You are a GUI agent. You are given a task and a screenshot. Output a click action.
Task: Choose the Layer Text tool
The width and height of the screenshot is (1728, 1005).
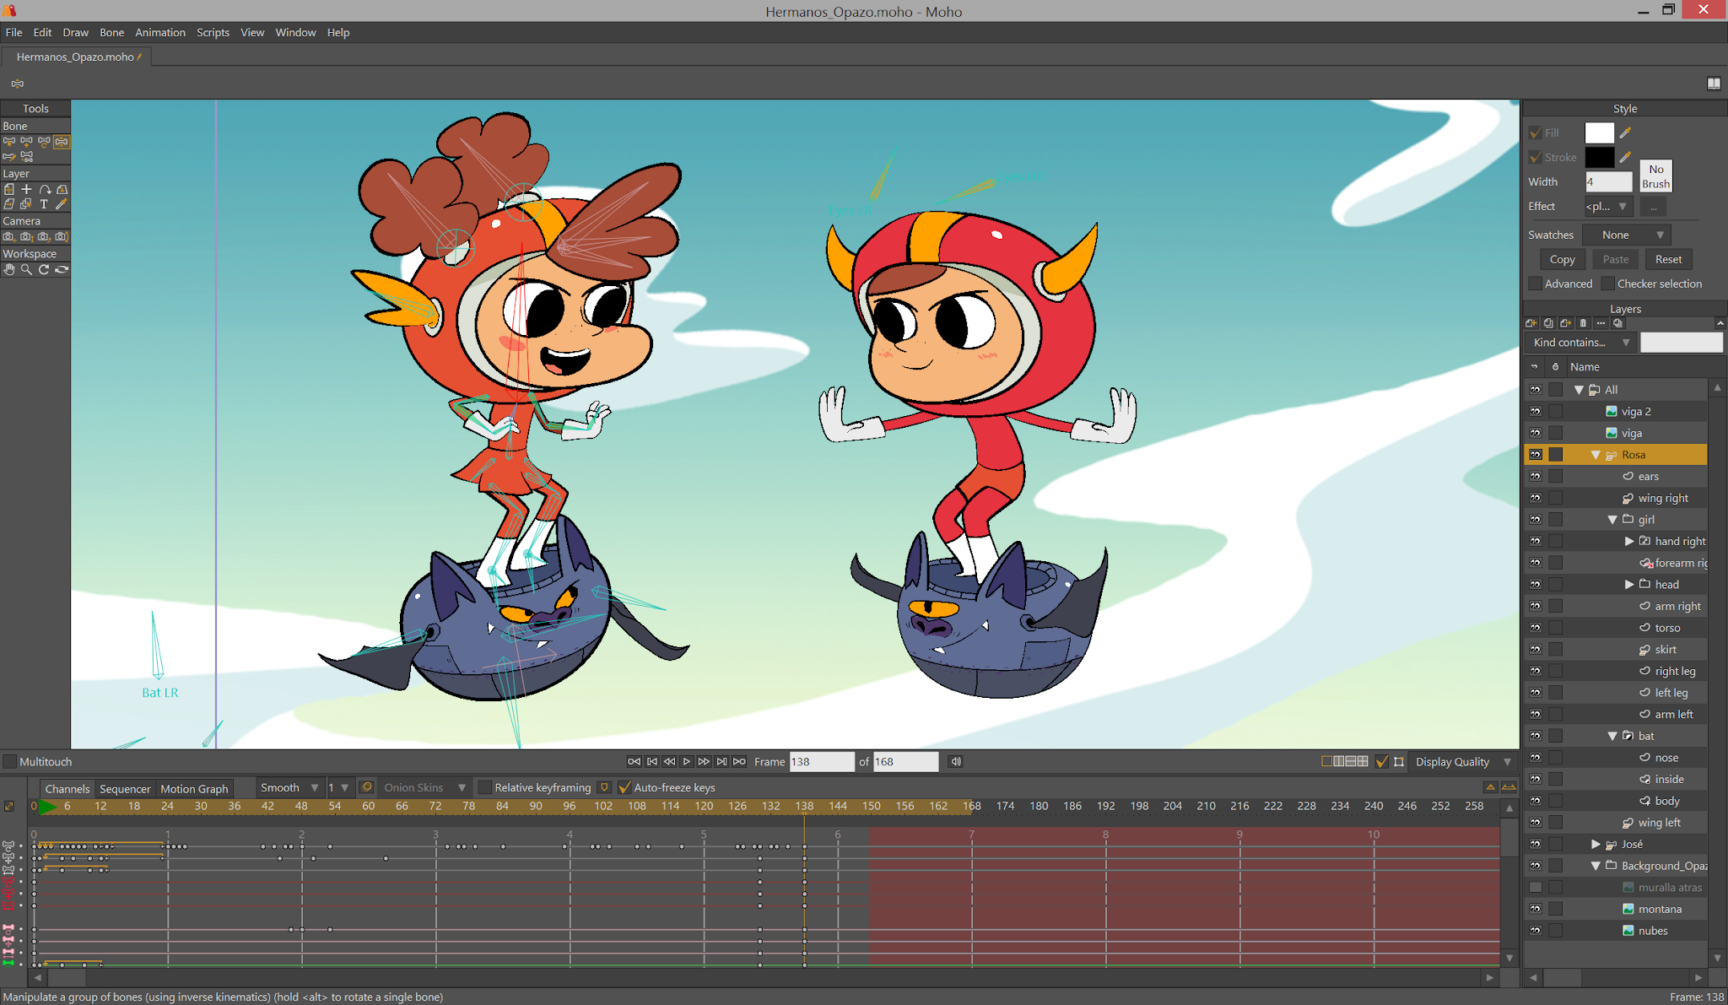click(44, 204)
